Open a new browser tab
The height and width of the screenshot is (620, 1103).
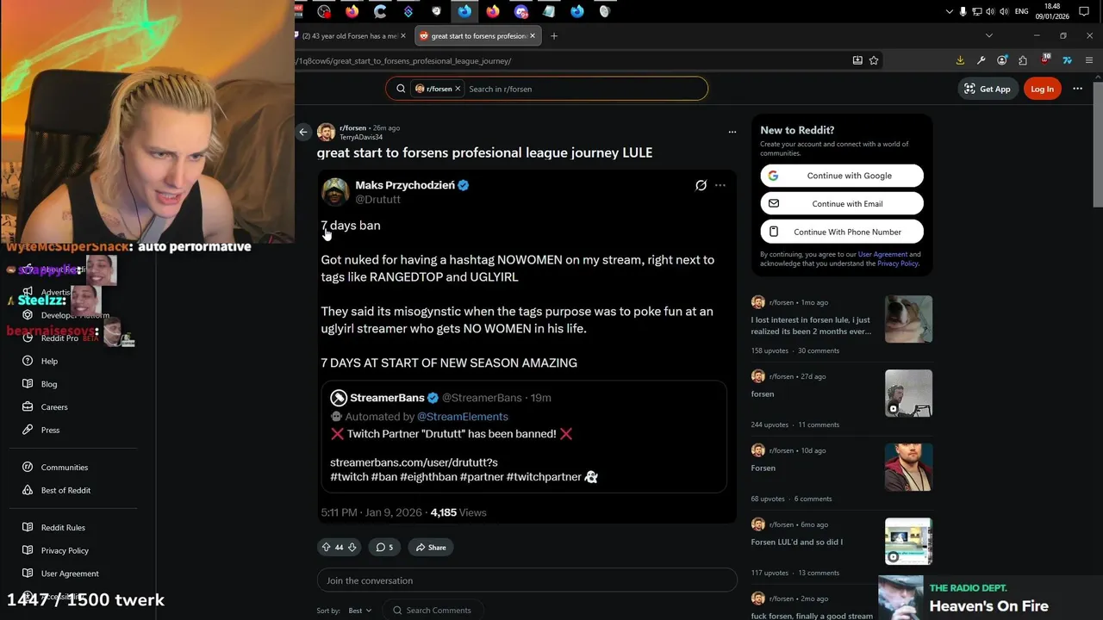coord(554,36)
